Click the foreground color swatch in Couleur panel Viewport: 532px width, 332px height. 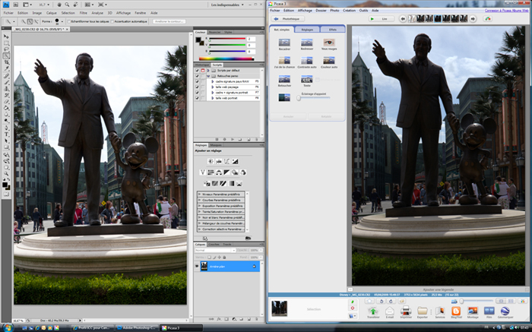tap(198, 40)
